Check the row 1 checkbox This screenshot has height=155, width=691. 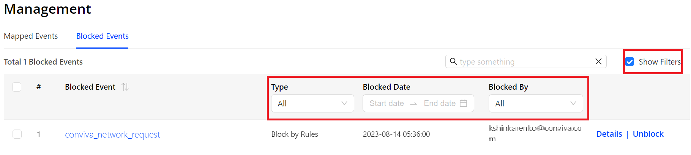(17, 134)
